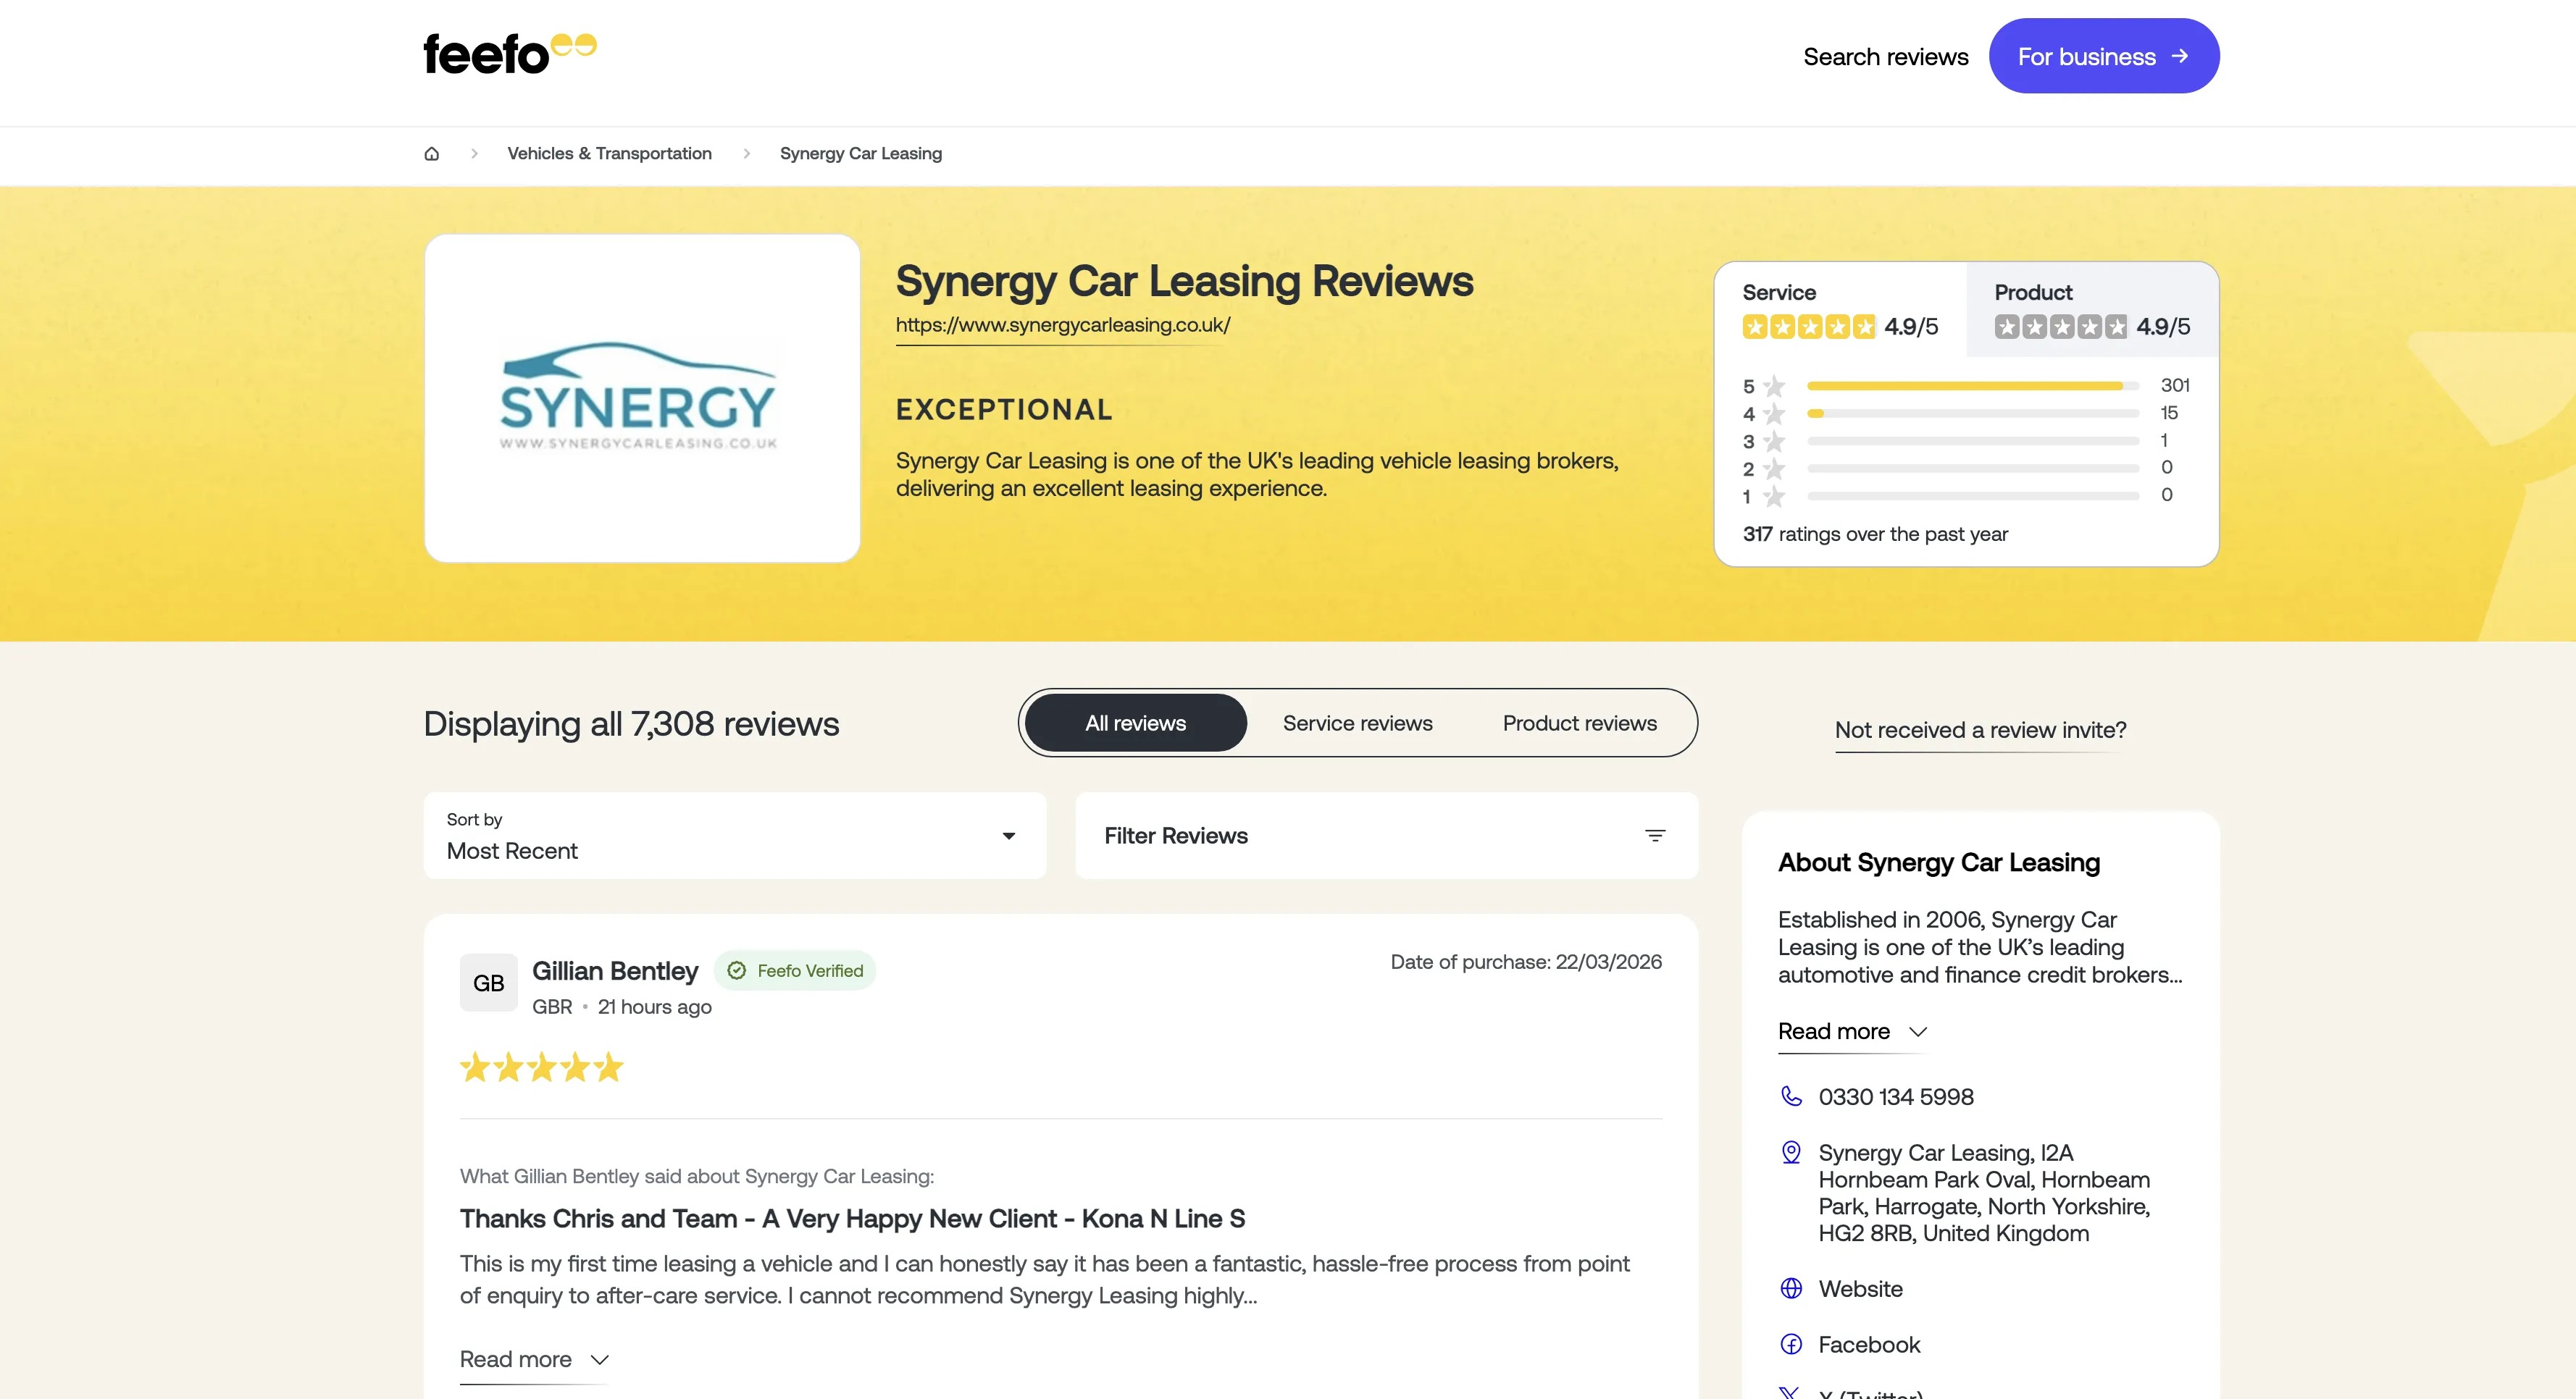2576x1399 pixels.
Task: Open the Website link
Action: 1860,1289
